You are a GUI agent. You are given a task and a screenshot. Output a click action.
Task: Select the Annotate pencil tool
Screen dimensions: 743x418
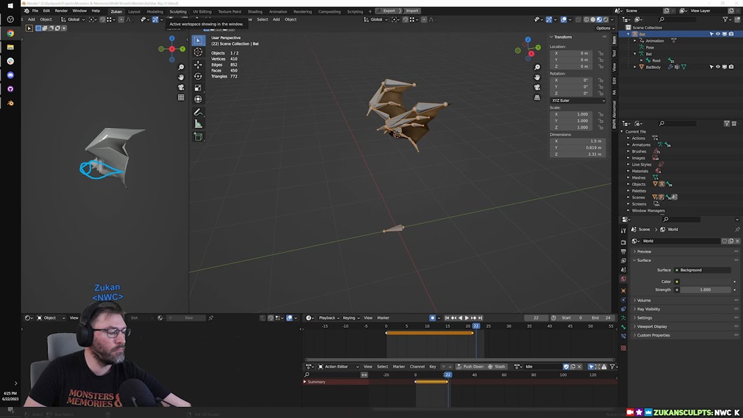198,112
